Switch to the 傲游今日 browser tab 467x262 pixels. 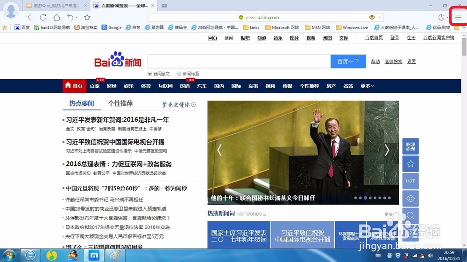(56, 5)
